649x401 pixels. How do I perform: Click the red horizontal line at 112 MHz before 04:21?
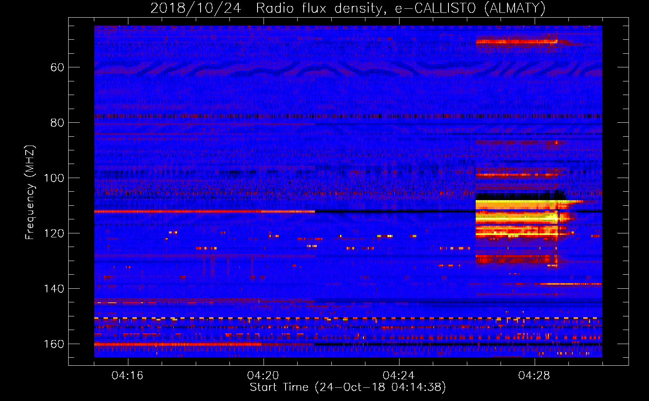[205, 211]
